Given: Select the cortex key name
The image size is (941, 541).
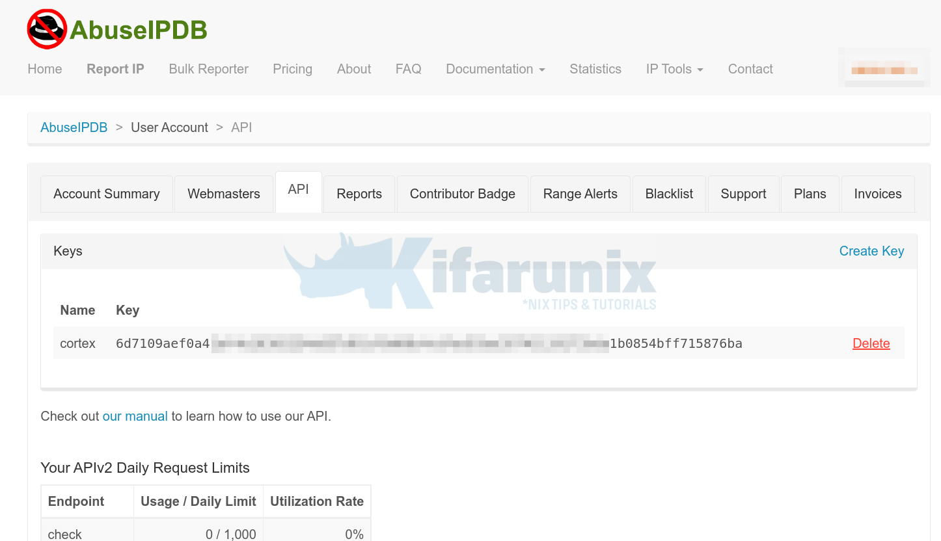Looking at the screenshot, I should [78, 343].
